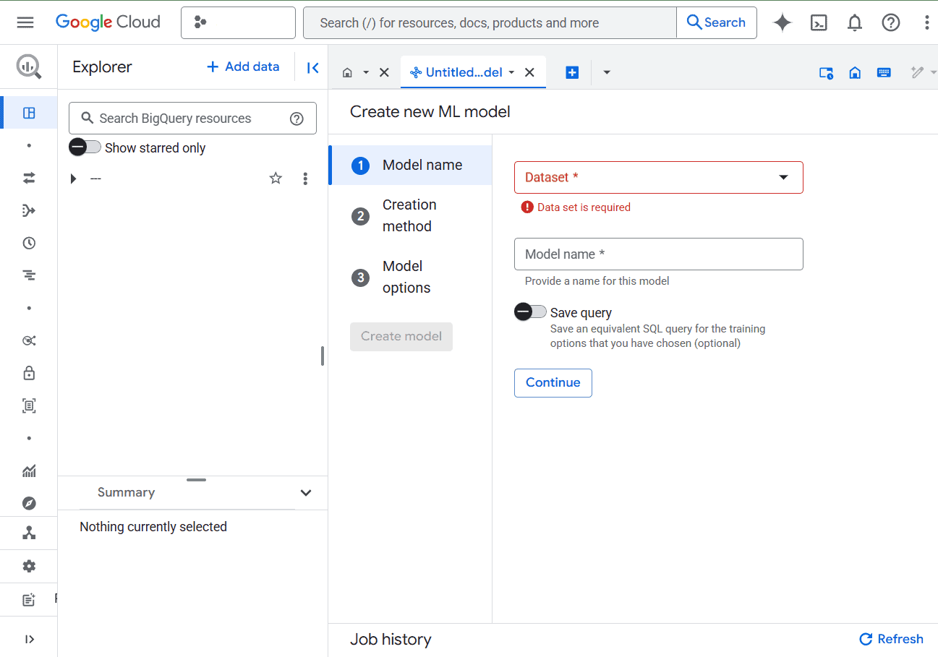Click the Explorer panel vertical scrollbar handle
Screen dimensions: 938x657
click(x=323, y=356)
